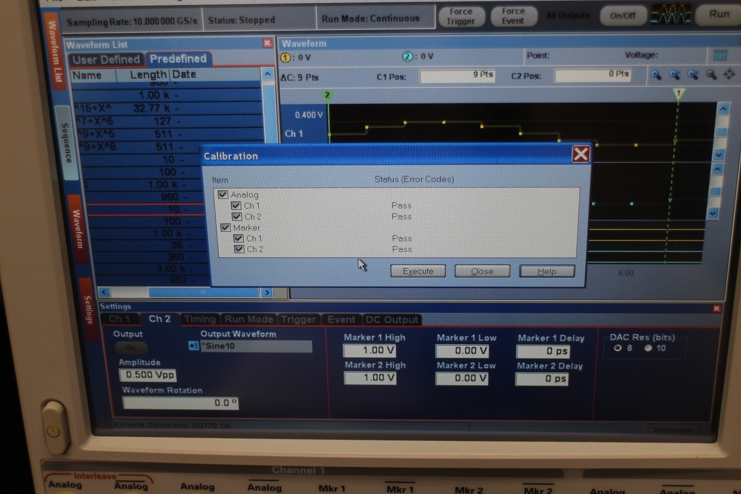Click the Waveform List vertical scroll up arrow
This screenshot has width=741, height=494.
268,74
